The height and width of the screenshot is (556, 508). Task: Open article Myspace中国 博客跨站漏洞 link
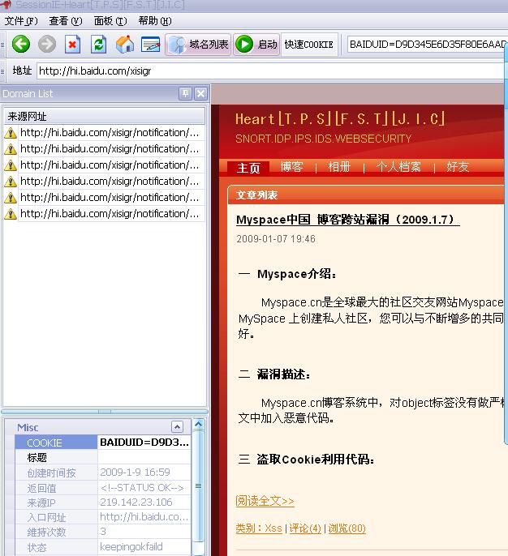tap(348, 220)
